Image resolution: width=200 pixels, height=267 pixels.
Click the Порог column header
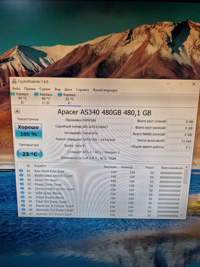pyautogui.click(x=150, y=167)
